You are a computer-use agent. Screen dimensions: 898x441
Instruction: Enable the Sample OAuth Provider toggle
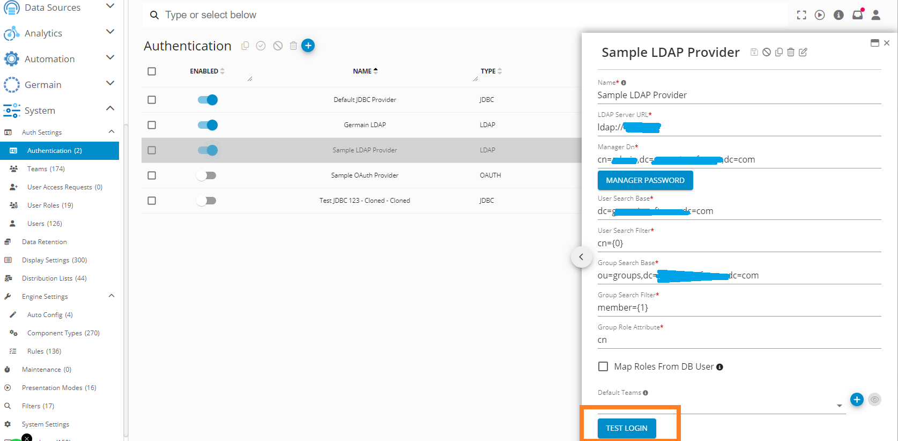pos(206,175)
